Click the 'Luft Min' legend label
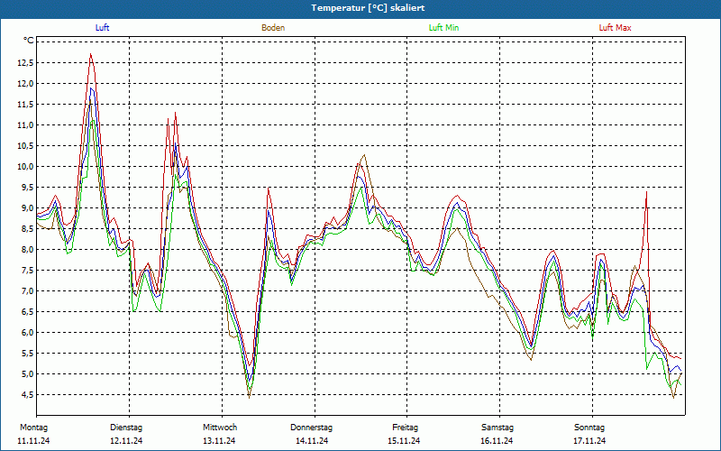This screenshot has width=721, height=451. pyautogui.click(x=443, y=28)
